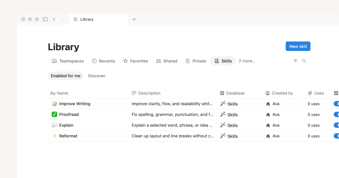This screenshot has height=178, width=339.
Task: Open the Uses column header menu
Action: point(316,93)
